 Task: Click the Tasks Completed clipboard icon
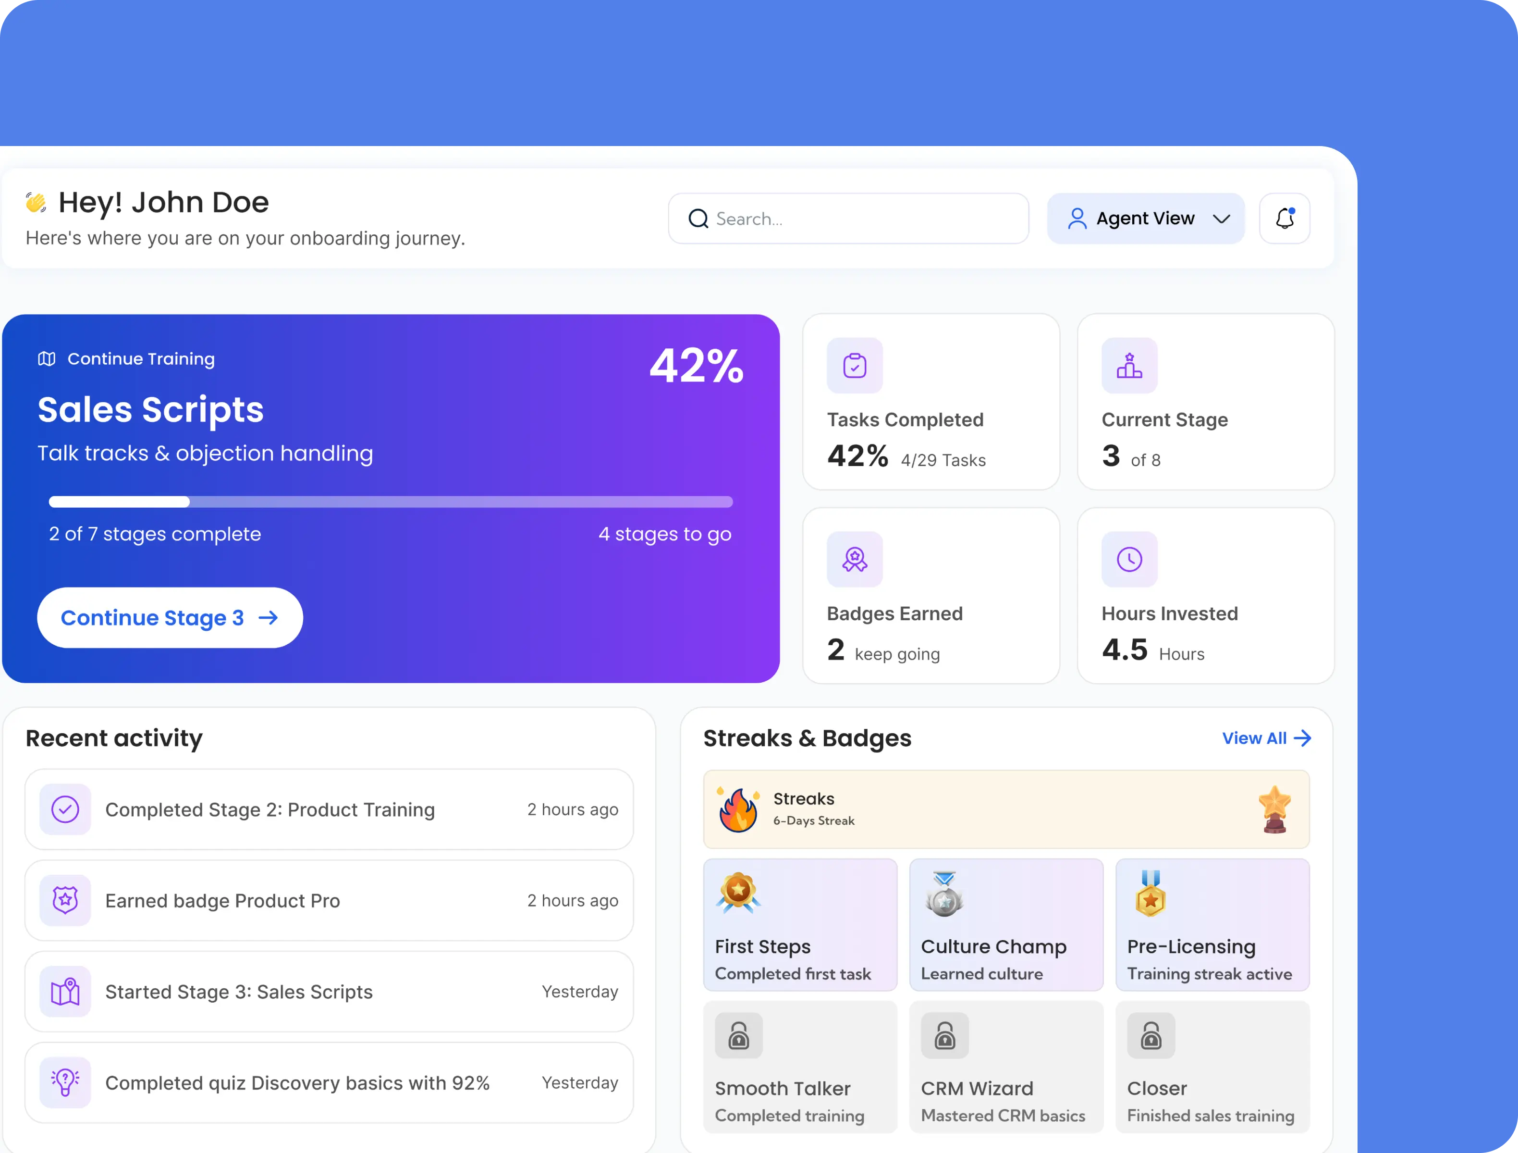tap(855, 365)
